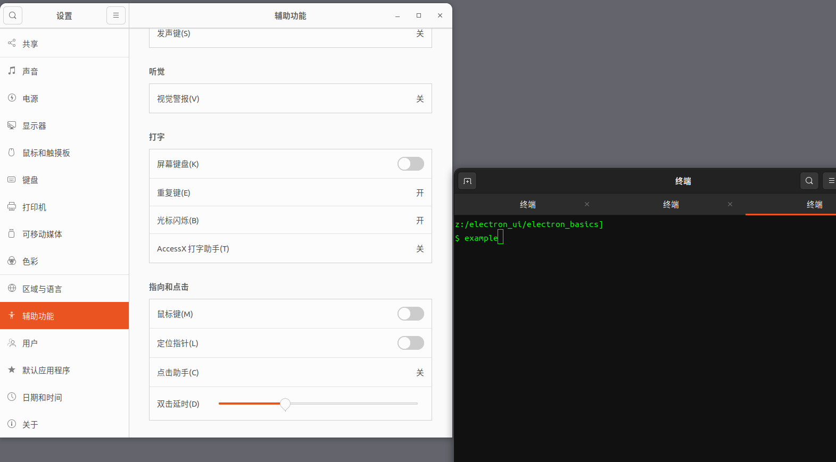Select 共享 in the settings sidebar
Screen dimensions: 836x462
point(64,44)
